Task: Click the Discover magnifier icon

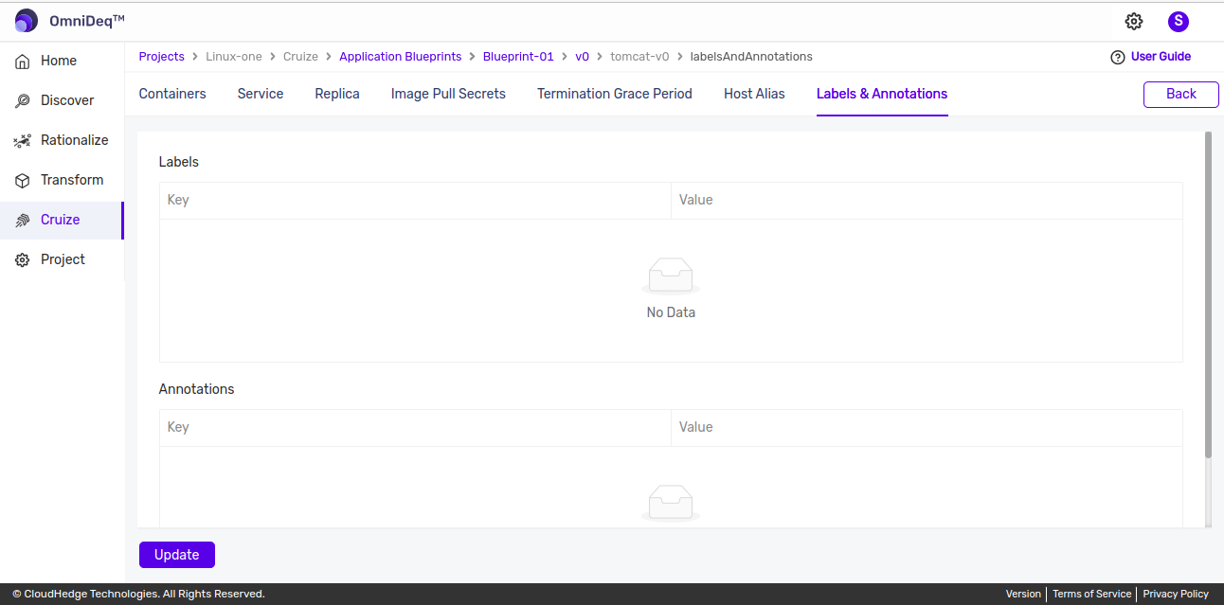Action: [23, 101]
